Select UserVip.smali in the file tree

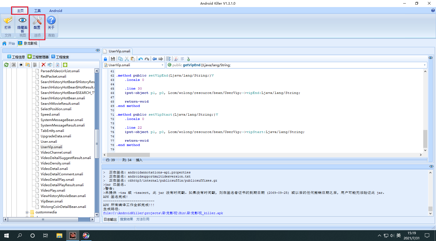click(x=51, y=147)
